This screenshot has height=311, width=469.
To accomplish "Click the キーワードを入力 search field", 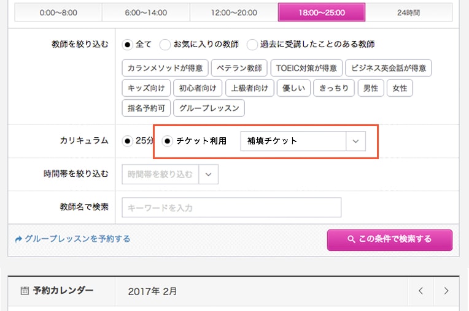I will (231, 208).
